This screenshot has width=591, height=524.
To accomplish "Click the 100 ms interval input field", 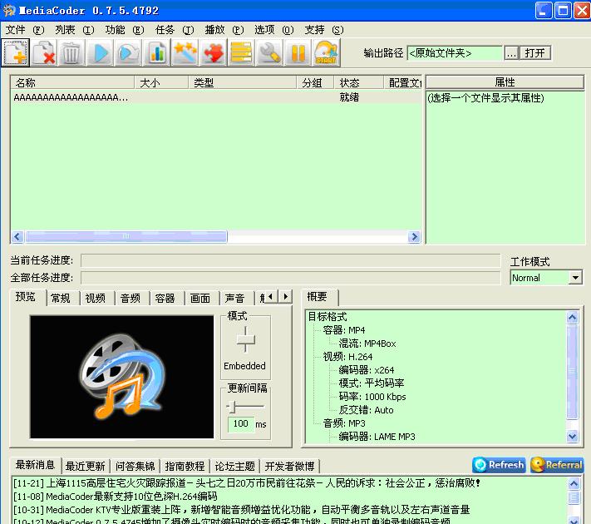I will 241,423.
